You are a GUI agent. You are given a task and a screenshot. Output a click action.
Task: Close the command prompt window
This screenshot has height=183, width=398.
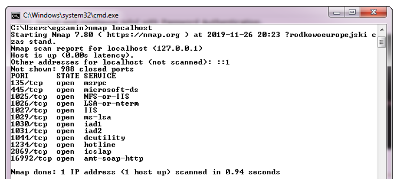(x=373, y=13)
